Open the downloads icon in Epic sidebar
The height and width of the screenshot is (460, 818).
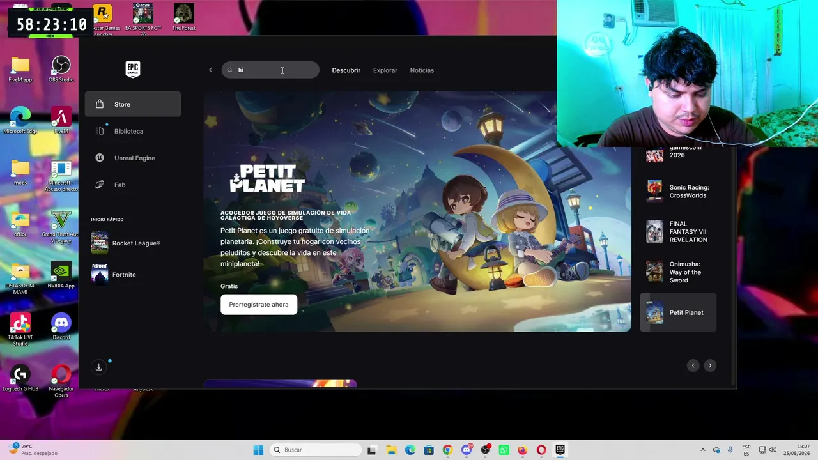(99, 367)
